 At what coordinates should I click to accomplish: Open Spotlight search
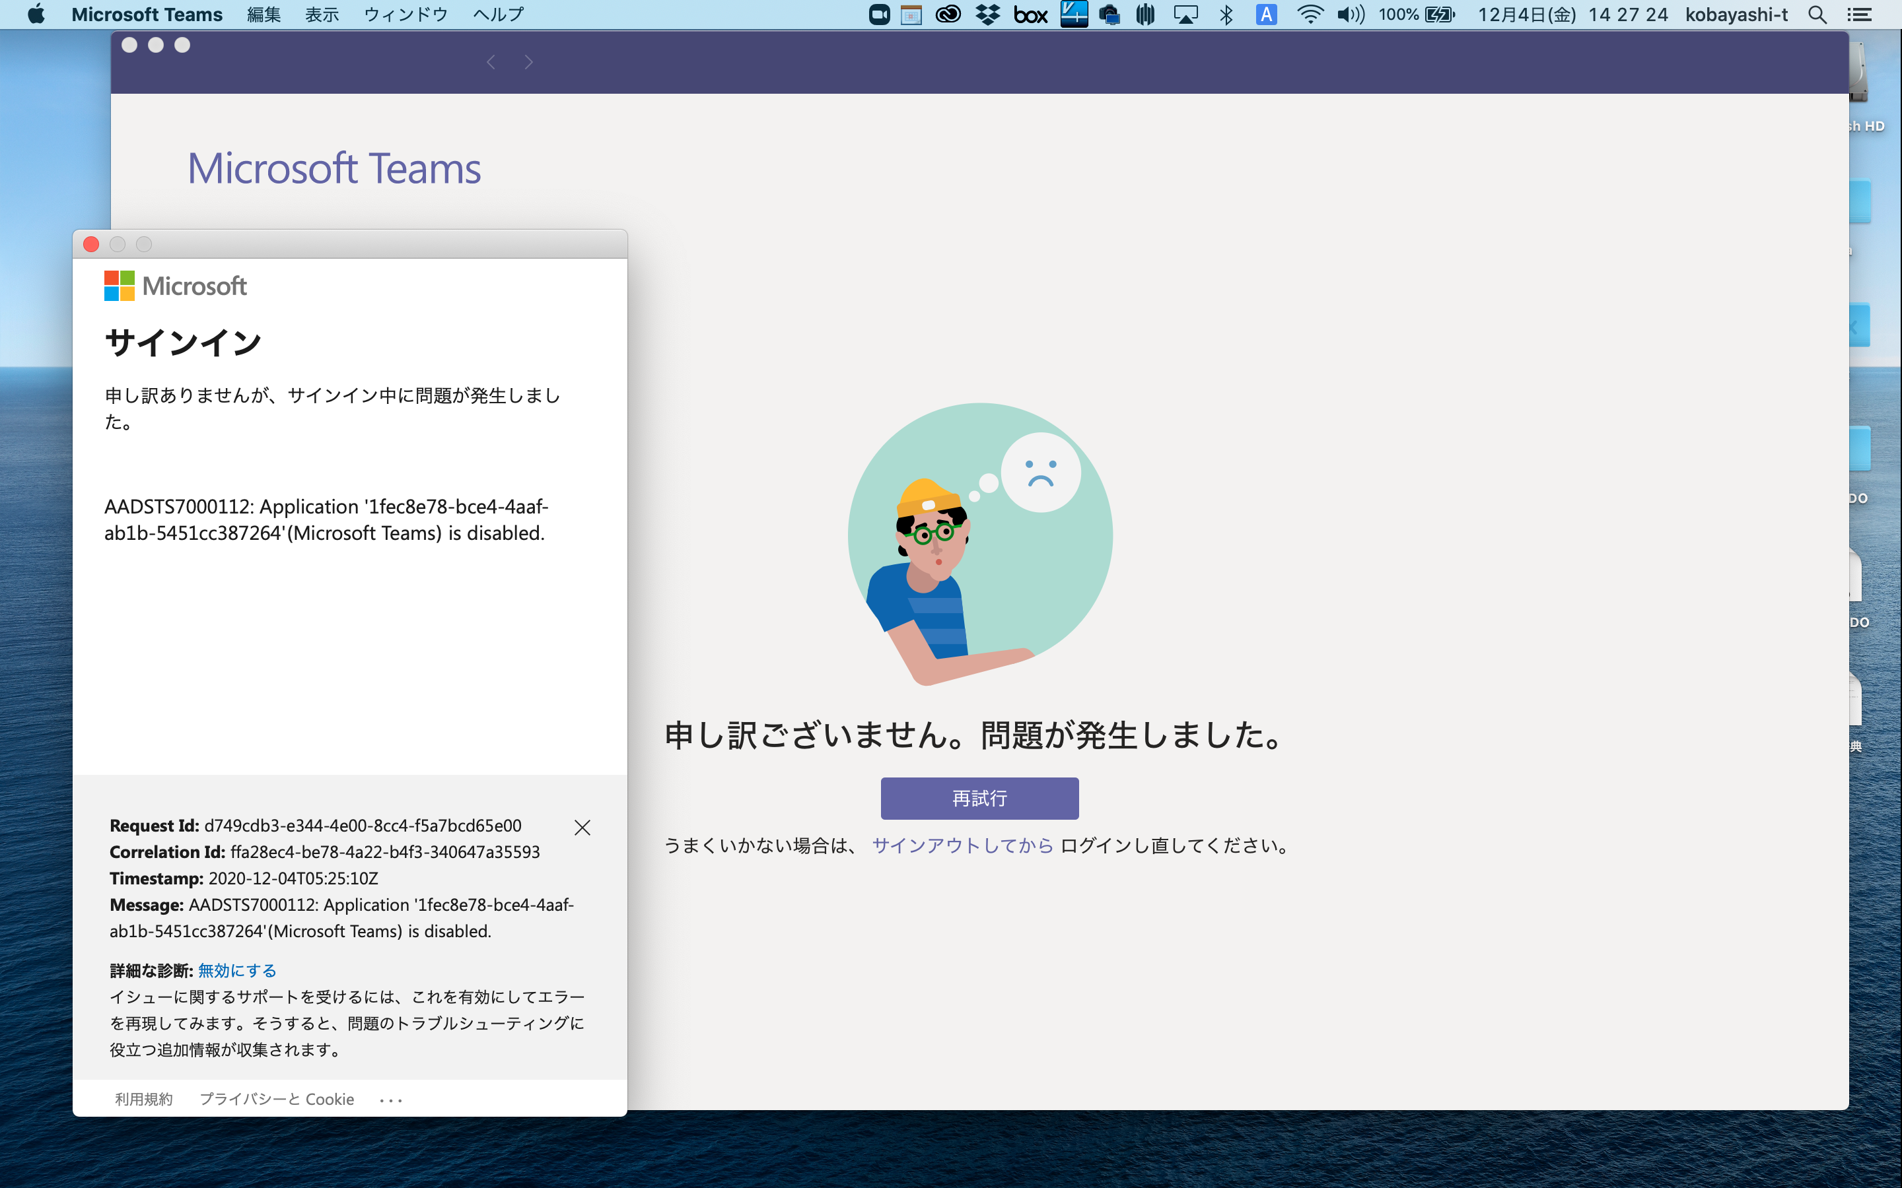[1817, 14]
